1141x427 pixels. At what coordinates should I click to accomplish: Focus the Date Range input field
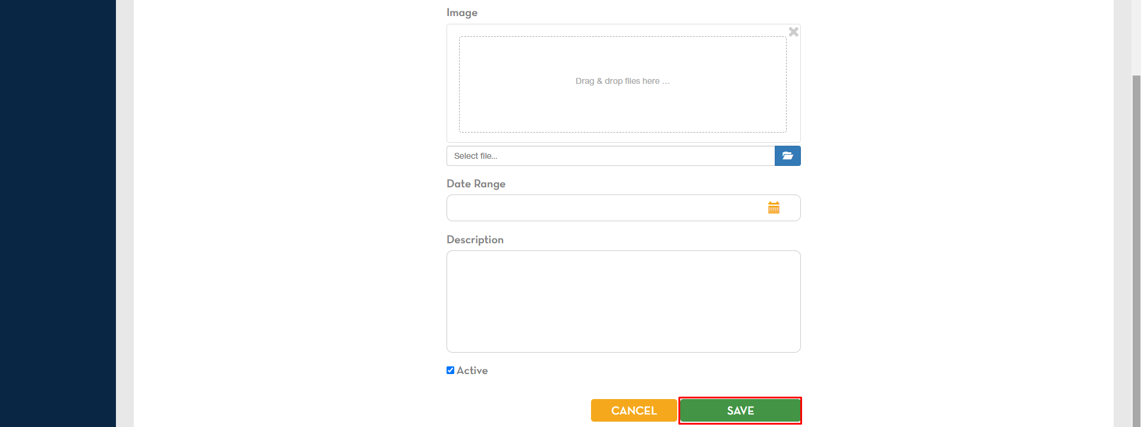(623, 208)
